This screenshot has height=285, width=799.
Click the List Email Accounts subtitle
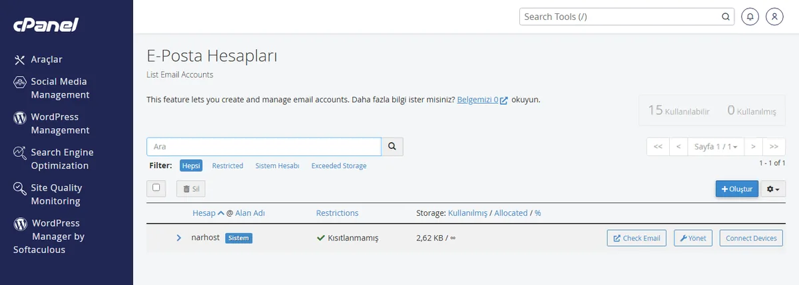180,74
